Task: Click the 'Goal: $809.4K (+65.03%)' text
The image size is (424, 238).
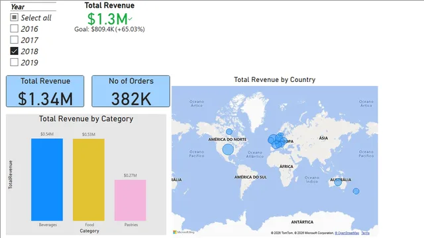Action: pyautogui.click(x=109, y=29)
